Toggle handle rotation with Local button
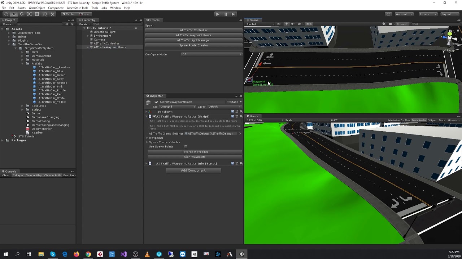This screenshot has width=462, height=259. click(84, 14)
